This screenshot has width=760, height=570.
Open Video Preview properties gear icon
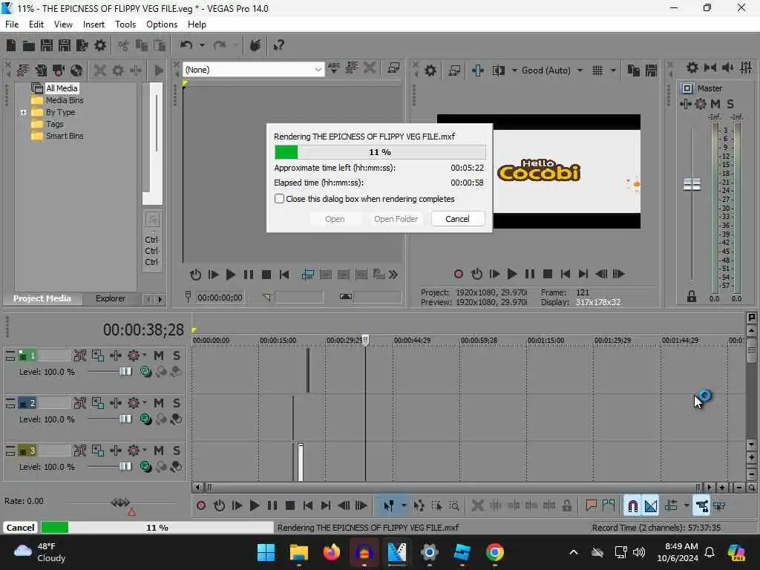tap(430, 71)
